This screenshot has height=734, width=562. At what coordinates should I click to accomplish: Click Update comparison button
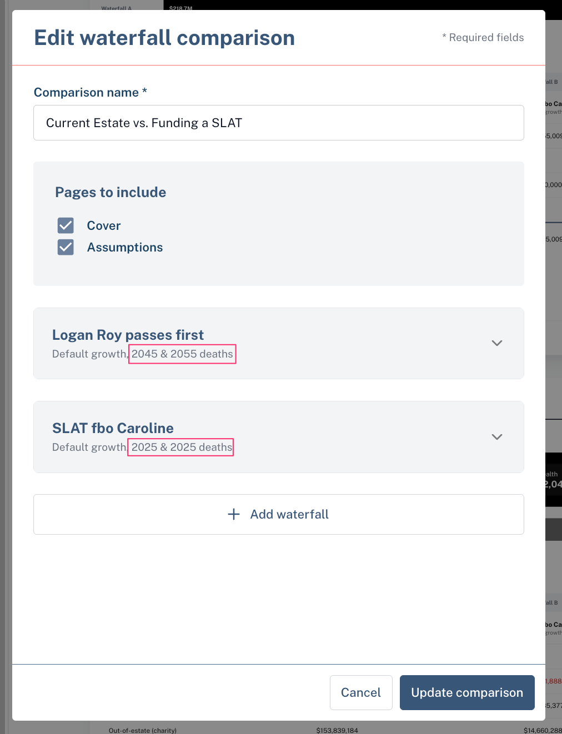[x=467, y=692]
